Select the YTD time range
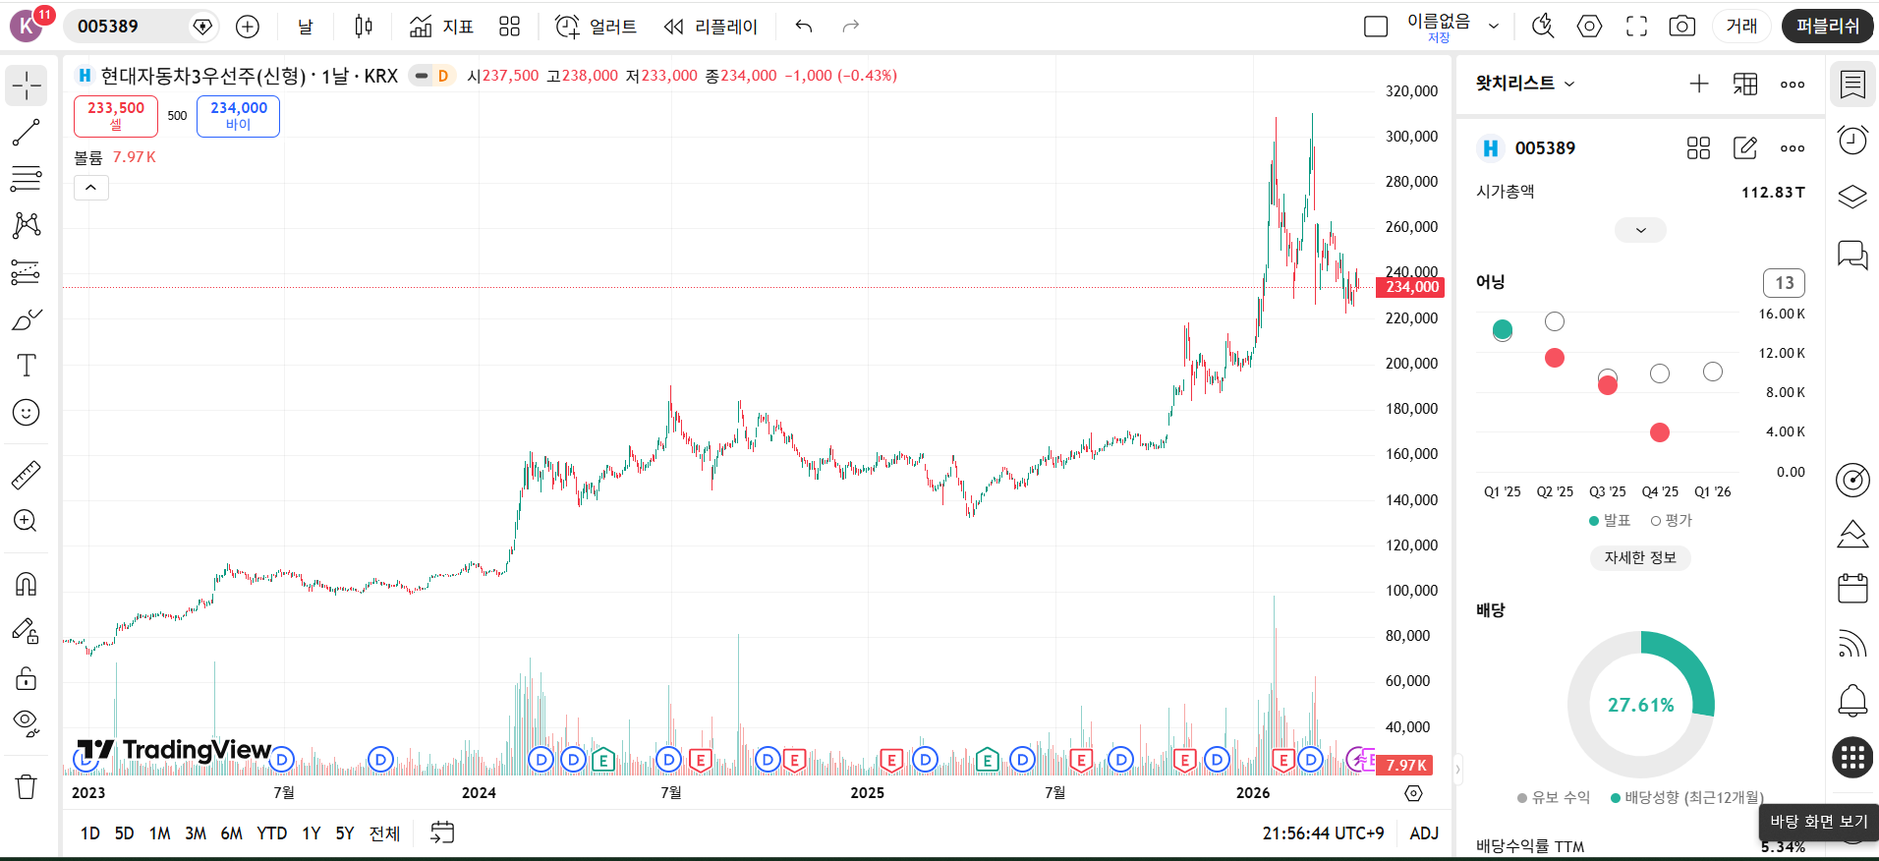Image resolution: width=1879 pixels, height=861 pixels. coord(272,833)
